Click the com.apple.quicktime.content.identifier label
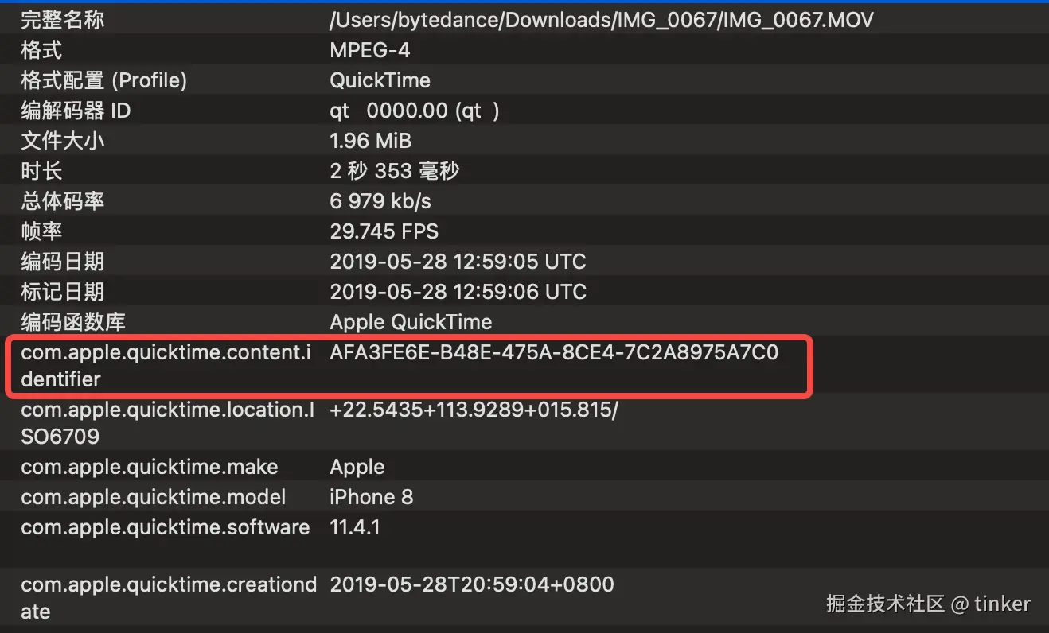 (166, 366)
